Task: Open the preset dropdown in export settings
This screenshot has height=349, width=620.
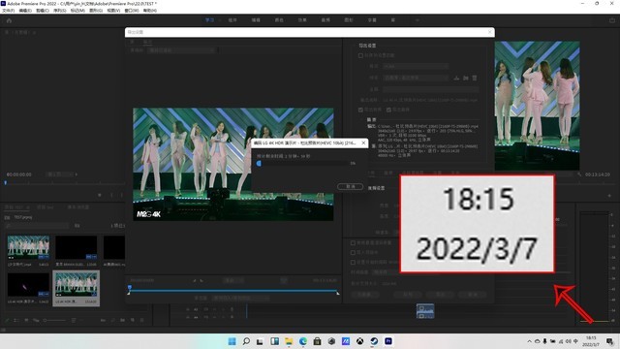Action: click(x=416, y=78)
